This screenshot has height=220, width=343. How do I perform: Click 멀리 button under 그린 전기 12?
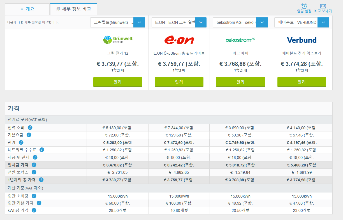click(x=118, y=82)
